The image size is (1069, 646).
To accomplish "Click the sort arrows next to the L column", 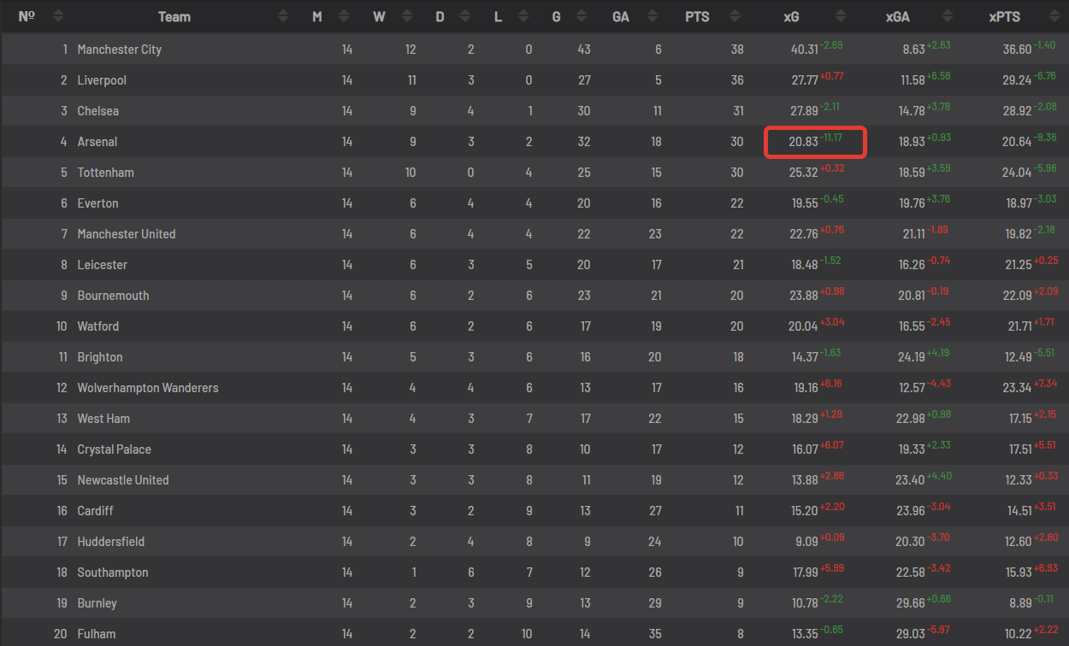I will (x=523, y=16).
